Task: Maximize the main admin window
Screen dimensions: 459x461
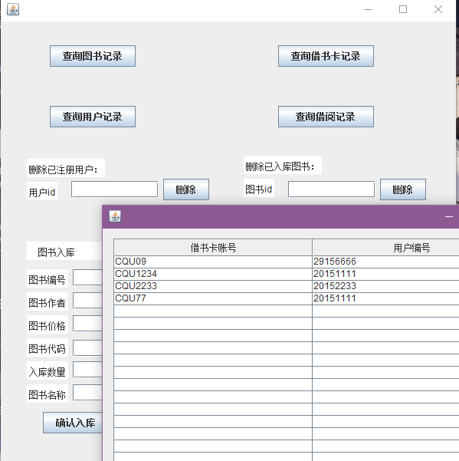Action: pyautogui.click(x=403, y=9)
